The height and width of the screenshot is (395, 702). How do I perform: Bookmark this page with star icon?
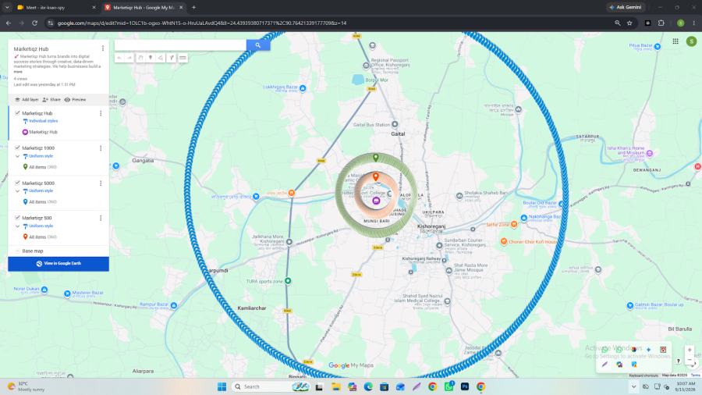click(x=629, y=23)
